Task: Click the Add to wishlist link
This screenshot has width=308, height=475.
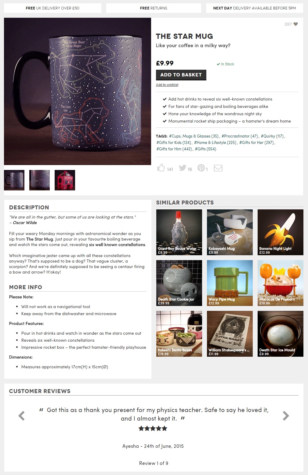Action: pos(167,85)
